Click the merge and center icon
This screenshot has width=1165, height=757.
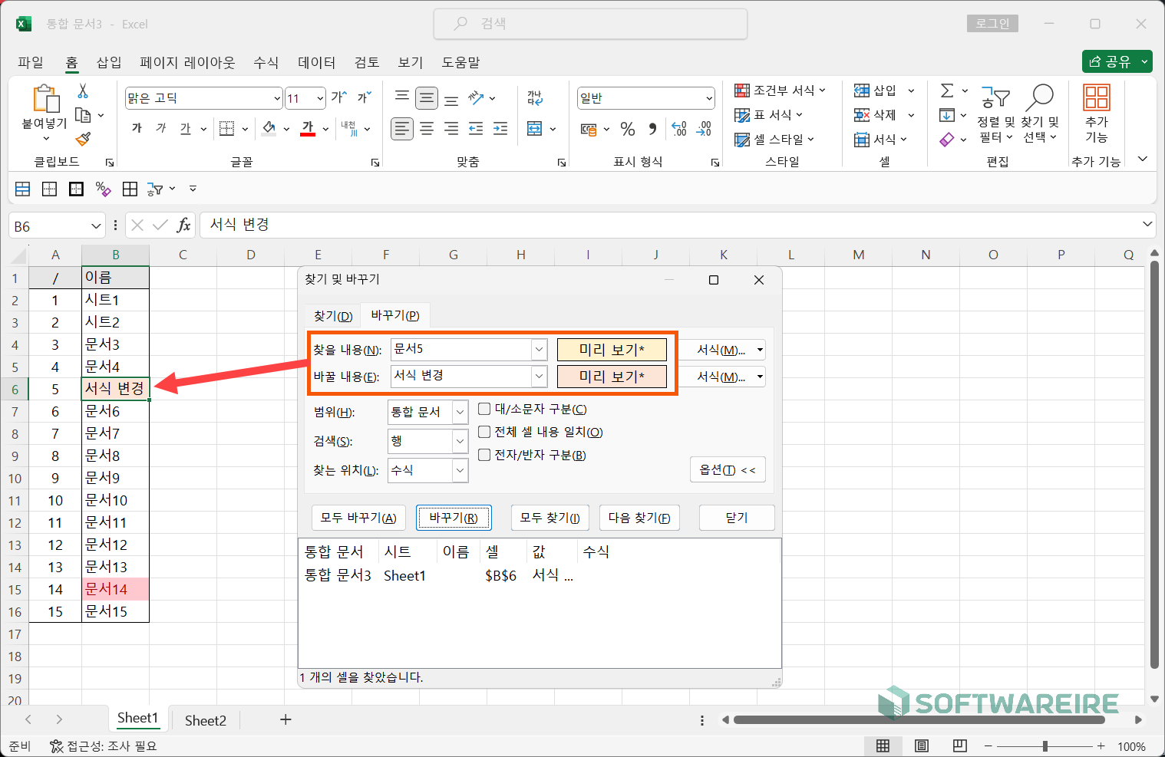535,129
